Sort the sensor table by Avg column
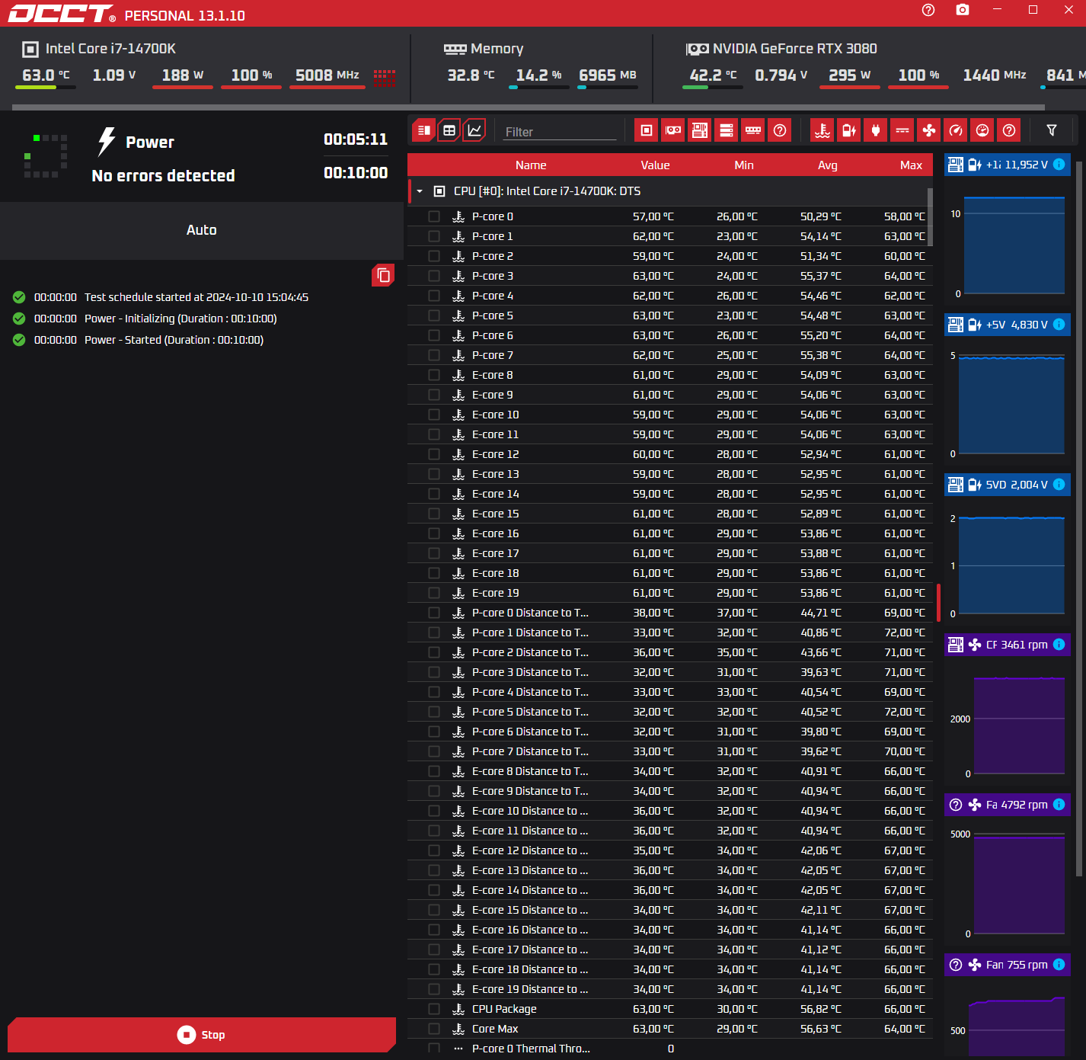Image resolution: width=1086 pixels, height=1060 pixels. [828, 165]
